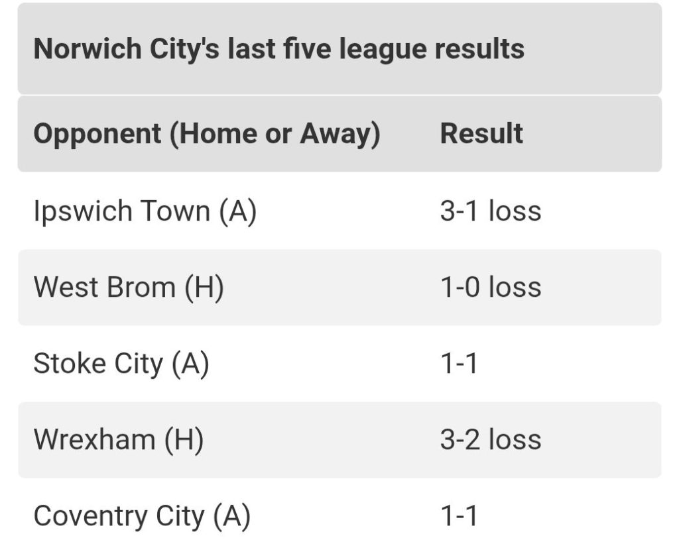Click the 1-1 result for Stoke City
679x540 pixels.
[x=459, y=364]
